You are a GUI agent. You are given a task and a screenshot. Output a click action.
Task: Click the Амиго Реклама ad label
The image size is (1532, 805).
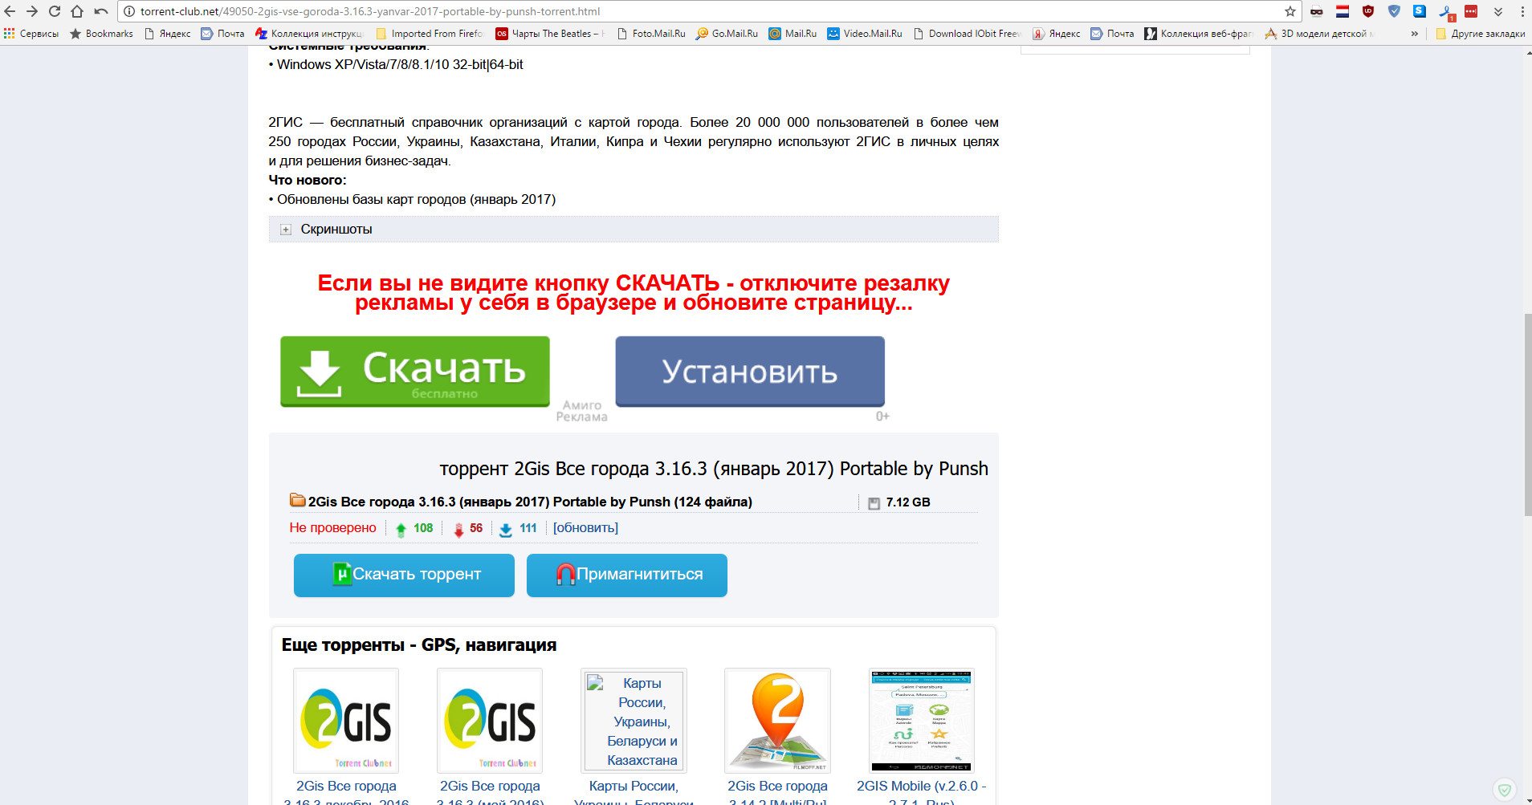click(582, 411)
